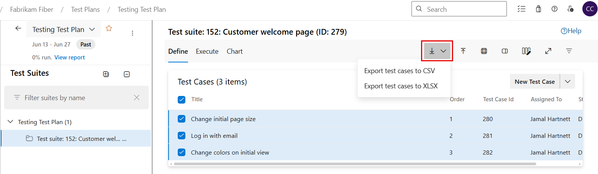Focus the Search box in header

point(459,9)
